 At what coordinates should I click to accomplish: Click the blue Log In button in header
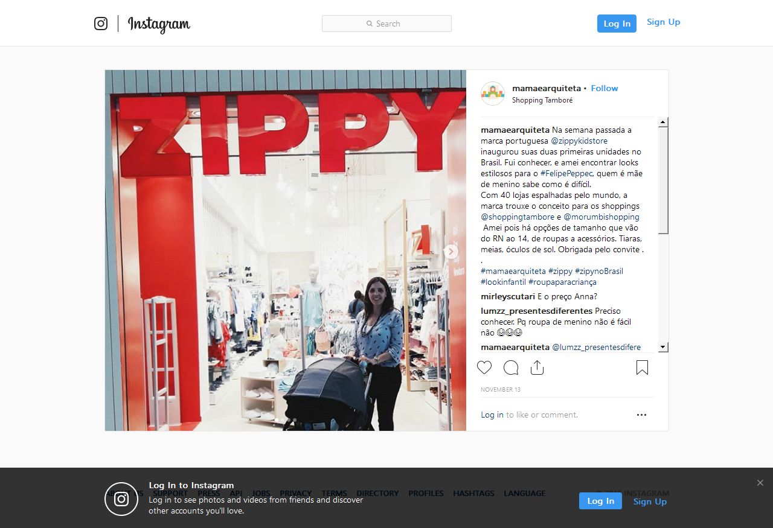click(x=617, y=24)
